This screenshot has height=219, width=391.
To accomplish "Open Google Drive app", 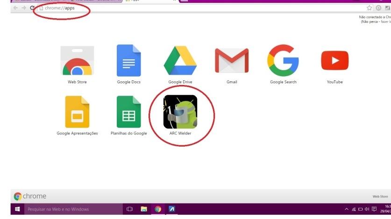I will (x=180, y=64).
